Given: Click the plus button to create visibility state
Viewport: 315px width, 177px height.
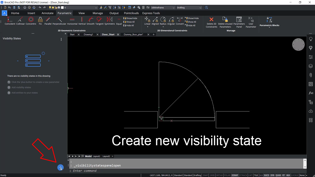Looking at the screenshot, I should pos(60,167).
